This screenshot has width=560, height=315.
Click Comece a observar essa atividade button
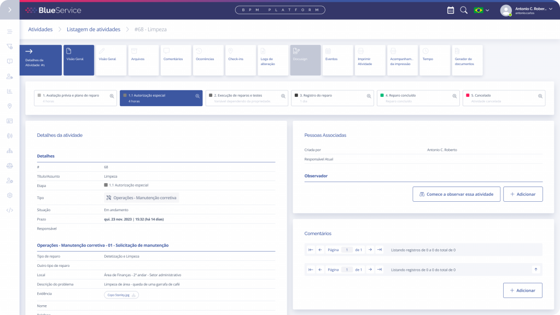tap(457, 194)
